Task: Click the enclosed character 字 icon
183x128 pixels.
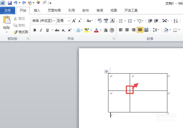Action: click(x=112, y=30)
